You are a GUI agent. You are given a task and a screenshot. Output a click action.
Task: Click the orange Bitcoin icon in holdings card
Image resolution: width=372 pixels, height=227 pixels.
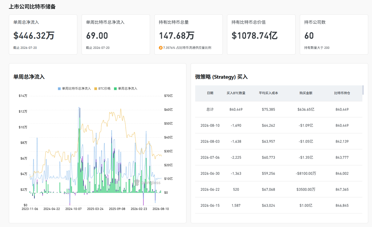tap(160, 48)
